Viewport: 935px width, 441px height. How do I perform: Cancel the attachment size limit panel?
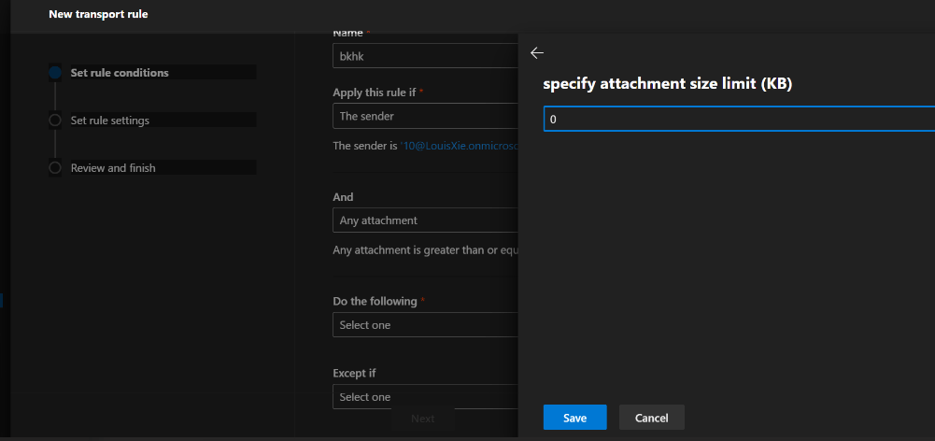[x=652, y=418]
